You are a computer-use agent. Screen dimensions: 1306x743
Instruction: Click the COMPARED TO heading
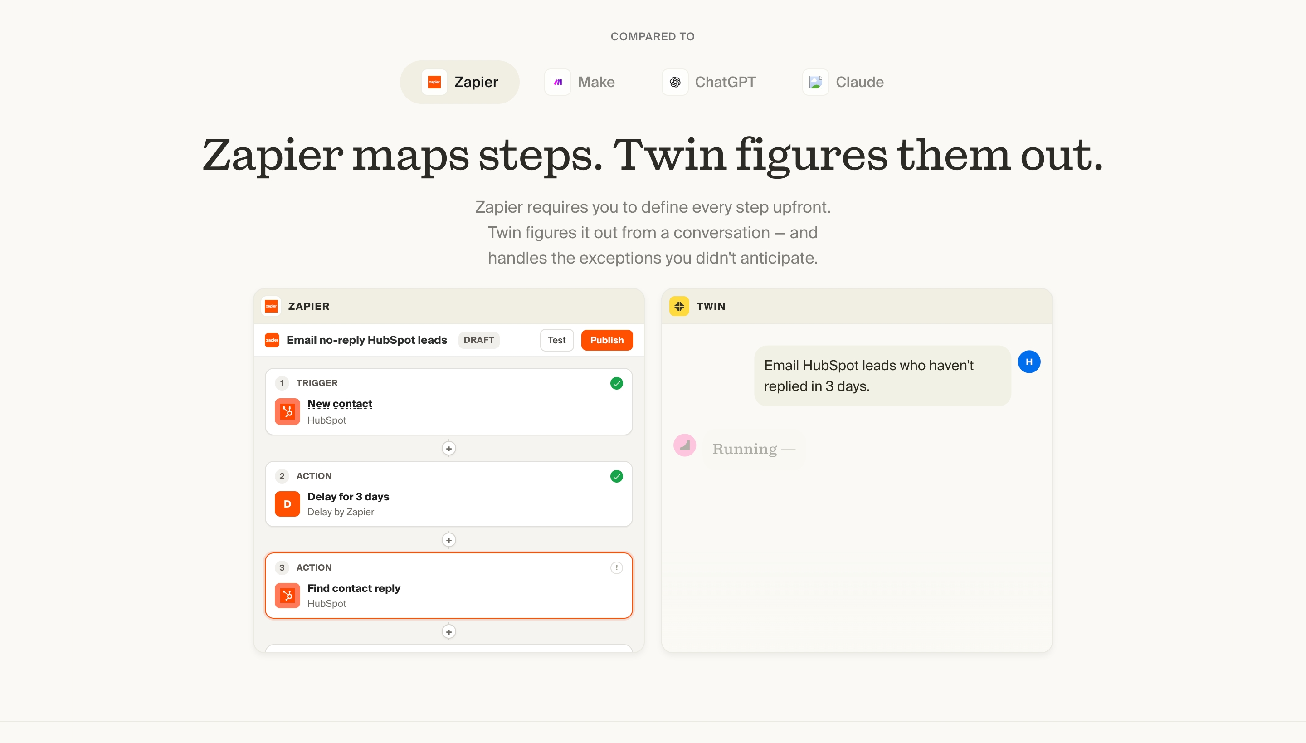tap(653, 36)
